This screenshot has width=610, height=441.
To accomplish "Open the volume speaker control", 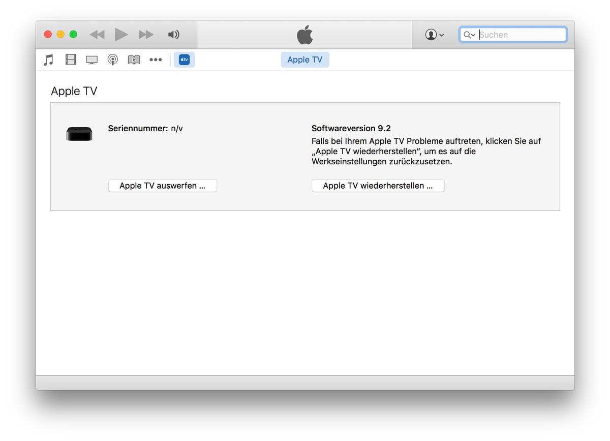I will click(173, 35).
